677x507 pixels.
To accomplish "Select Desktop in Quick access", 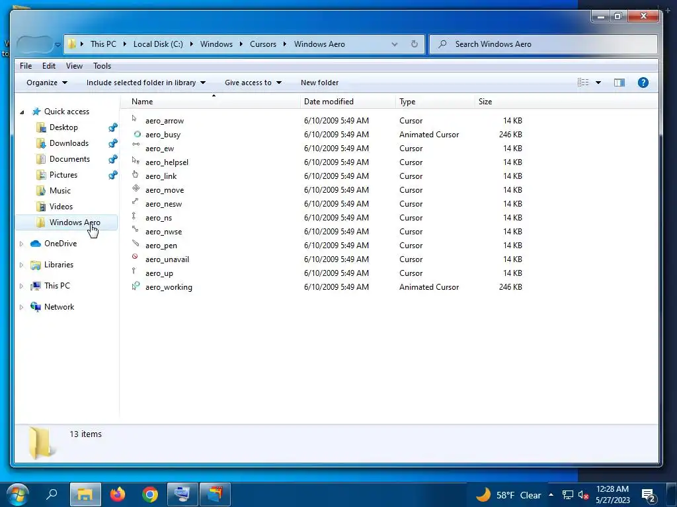I will click(x=63, y=127).
